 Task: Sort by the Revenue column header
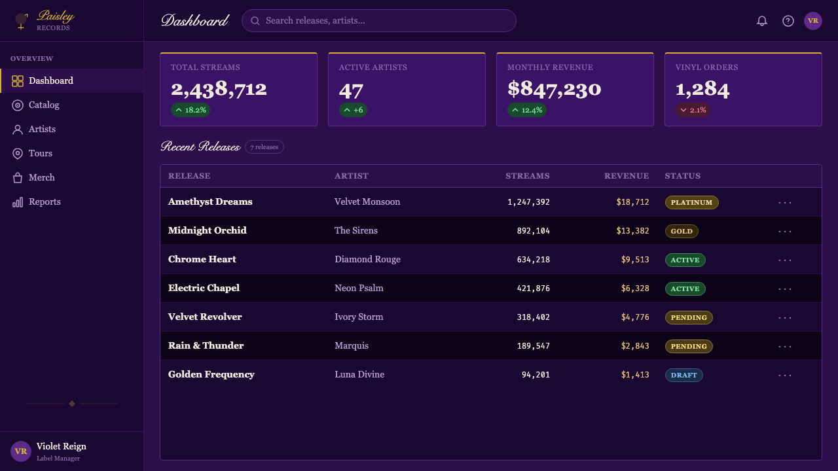click(x=627, y=176)
